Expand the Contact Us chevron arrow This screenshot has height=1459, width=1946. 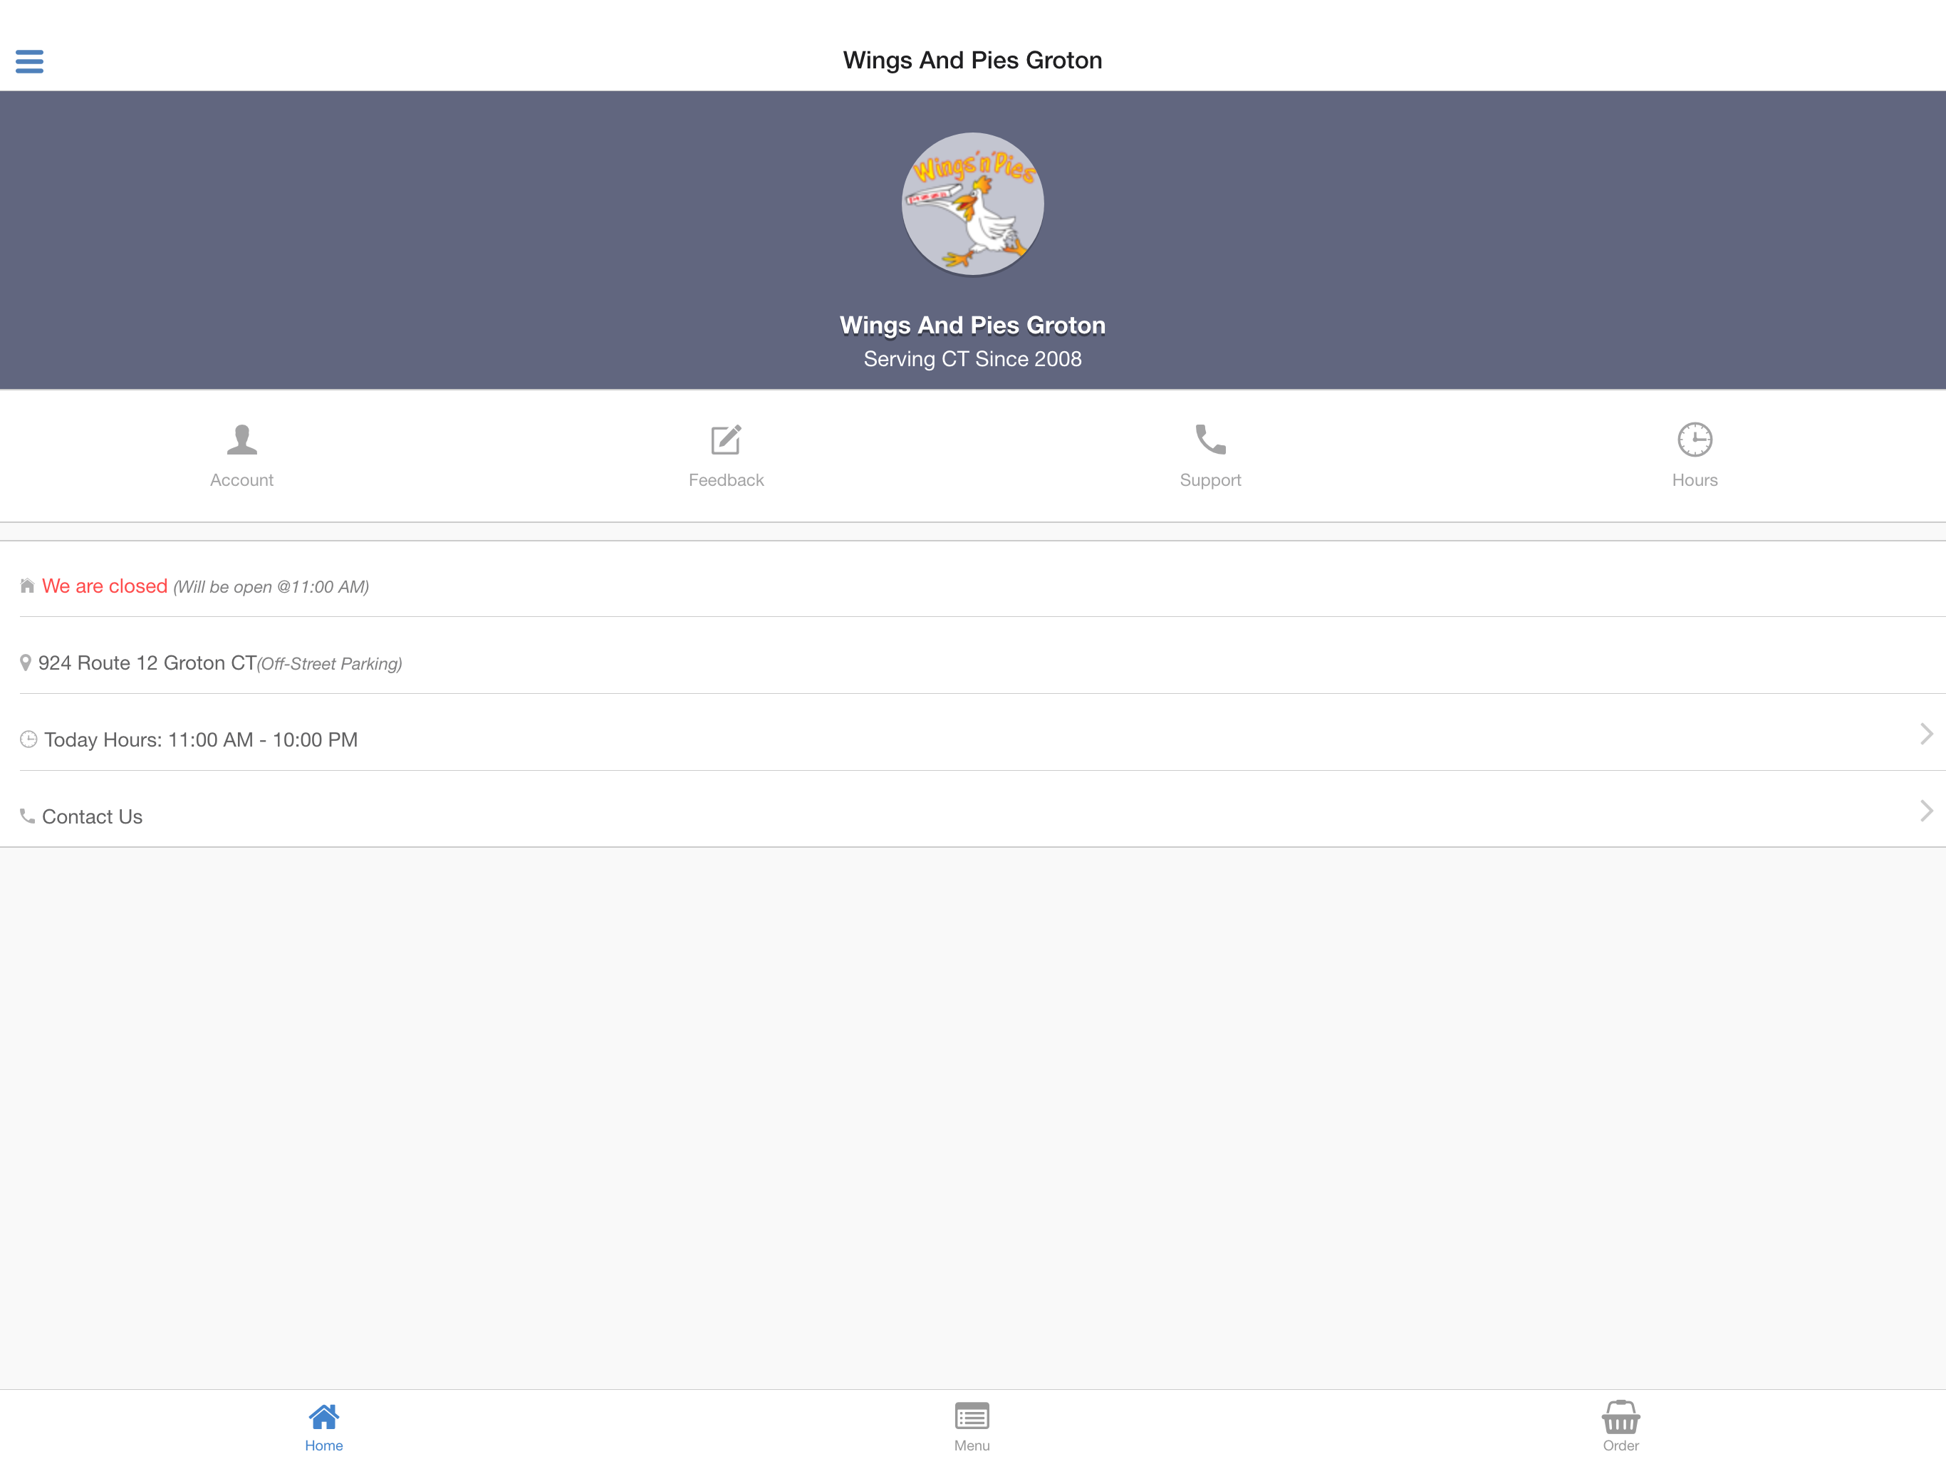tap(1926, 811)
